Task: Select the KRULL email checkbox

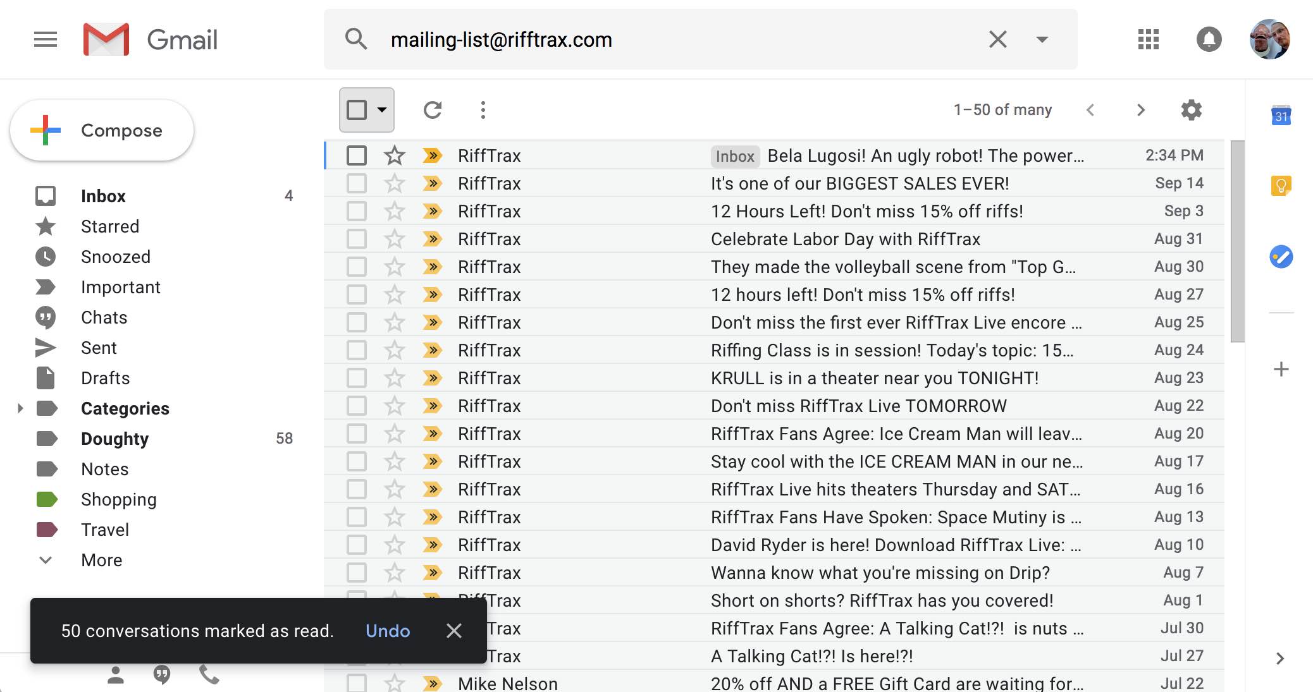Action: (357, 378)
